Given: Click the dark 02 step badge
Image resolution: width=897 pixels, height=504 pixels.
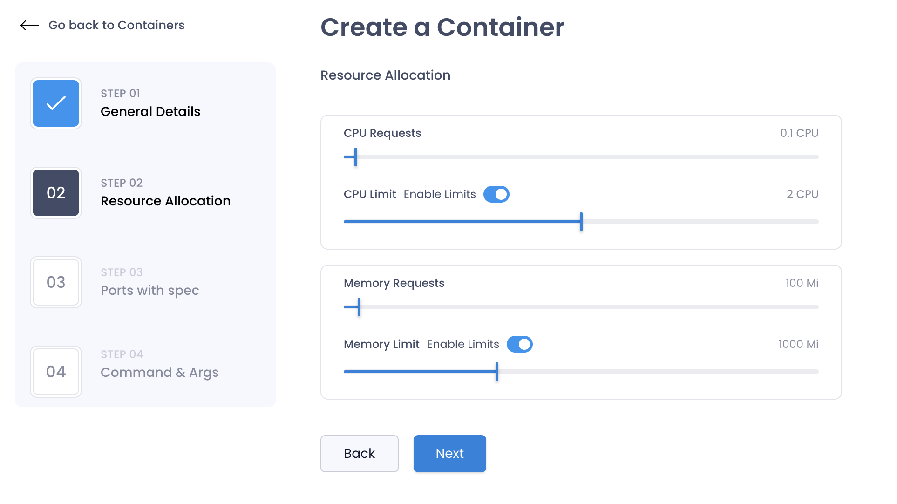Looking at the screenshot, I should point(56,193).
